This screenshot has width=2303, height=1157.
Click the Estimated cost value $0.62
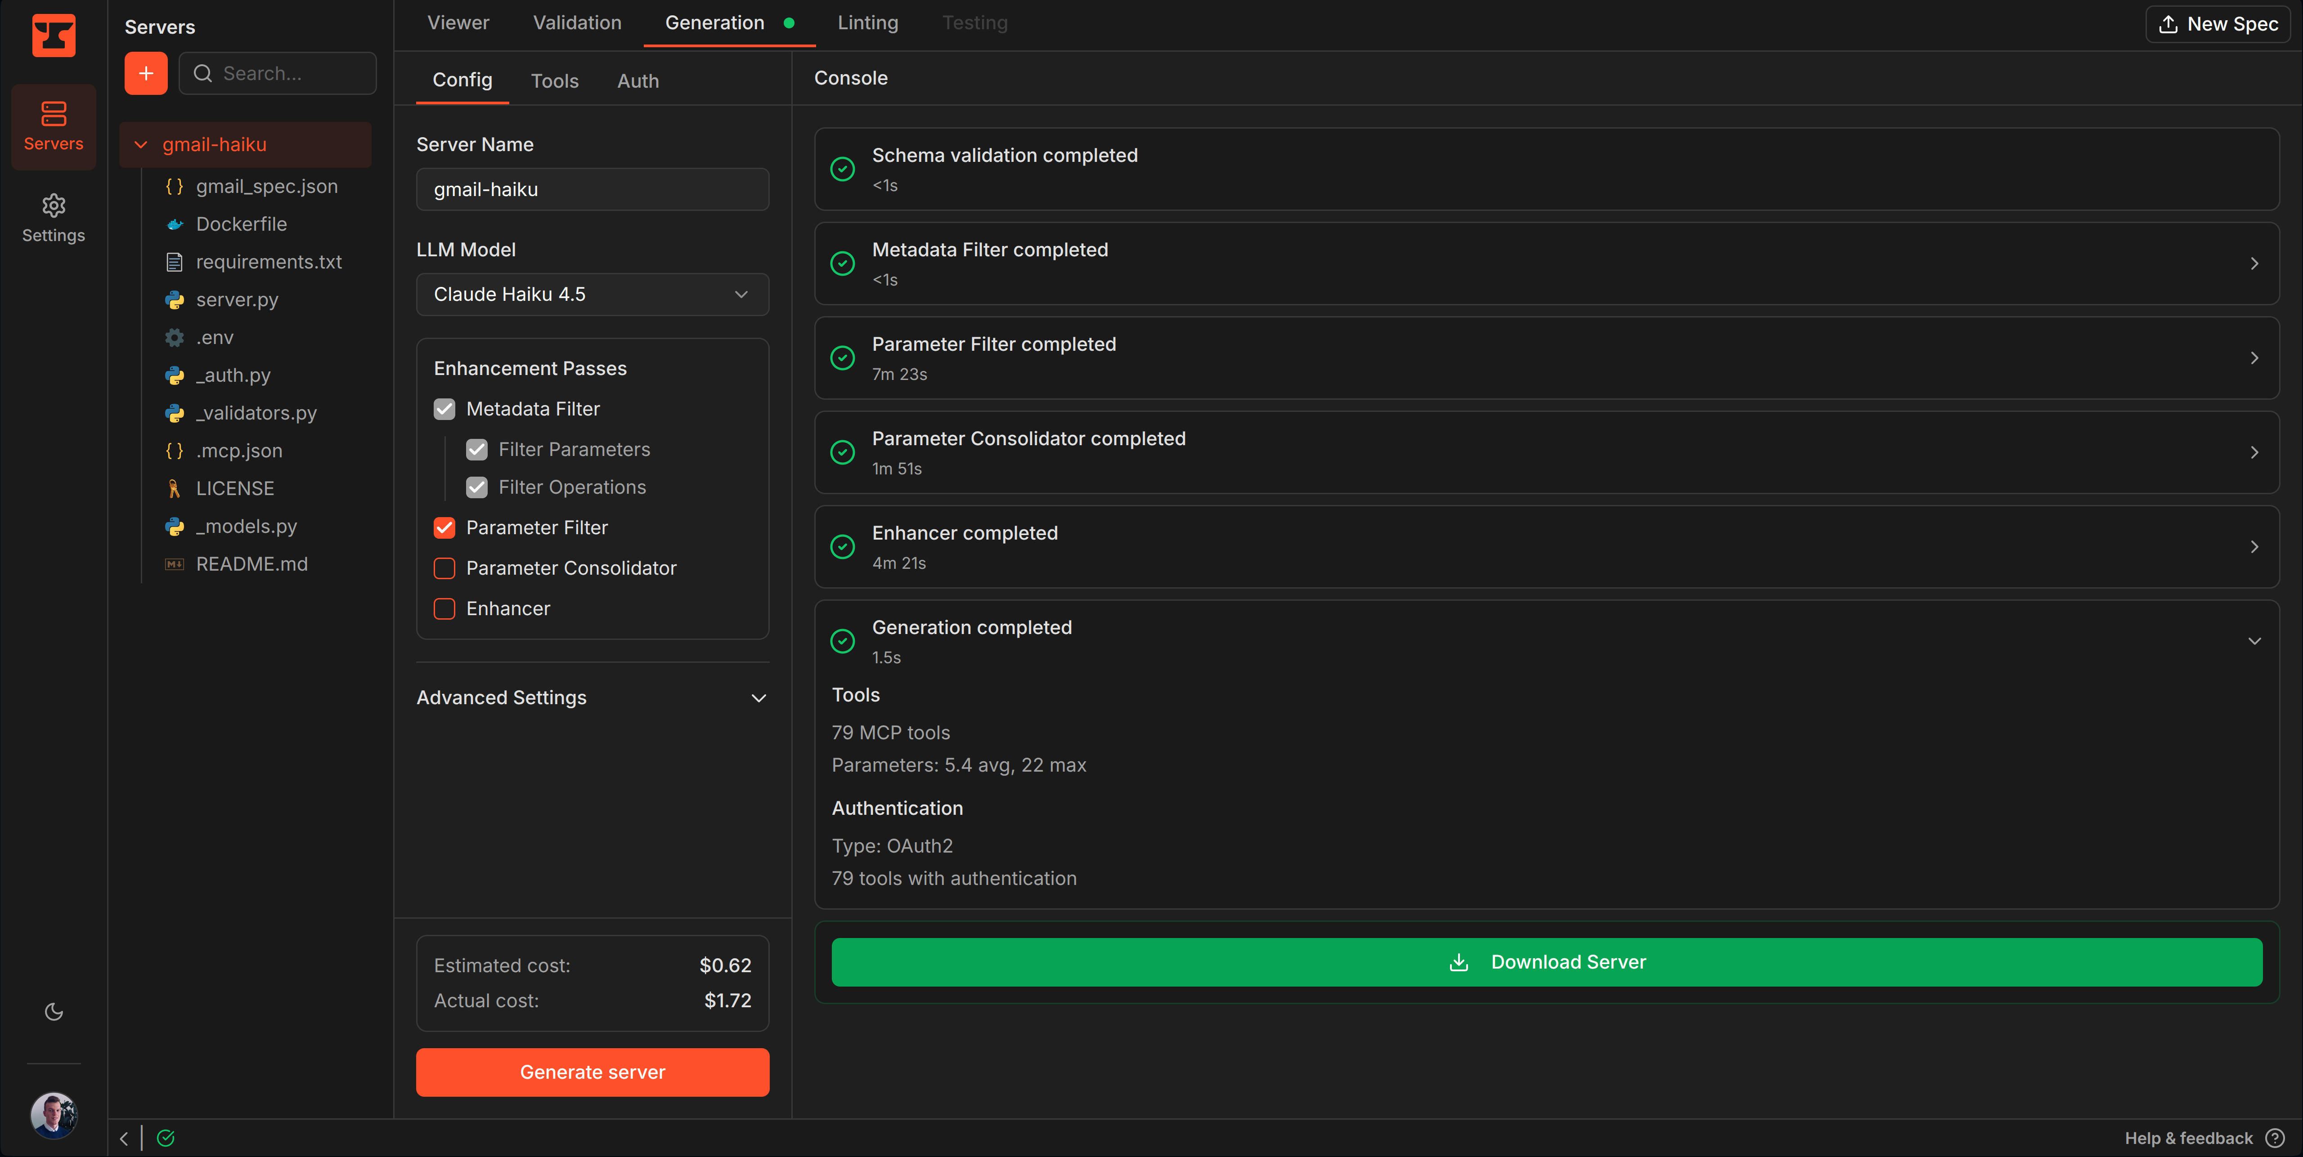(725, 966)
